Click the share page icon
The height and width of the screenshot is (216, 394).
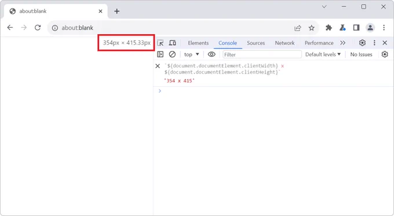point(298,28)
